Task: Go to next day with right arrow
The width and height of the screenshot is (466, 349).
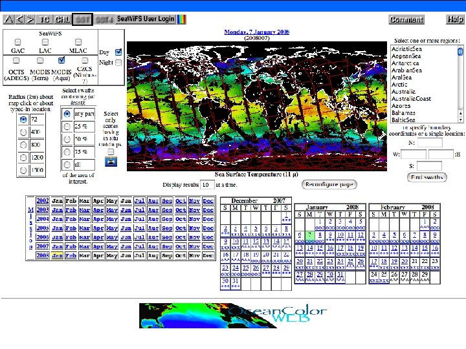Action: click(31, 19)
